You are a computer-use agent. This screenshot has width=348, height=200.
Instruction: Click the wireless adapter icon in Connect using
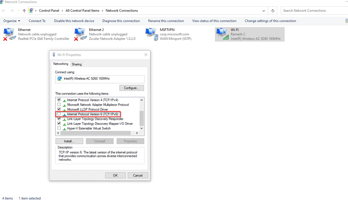(x=59, y=79)
